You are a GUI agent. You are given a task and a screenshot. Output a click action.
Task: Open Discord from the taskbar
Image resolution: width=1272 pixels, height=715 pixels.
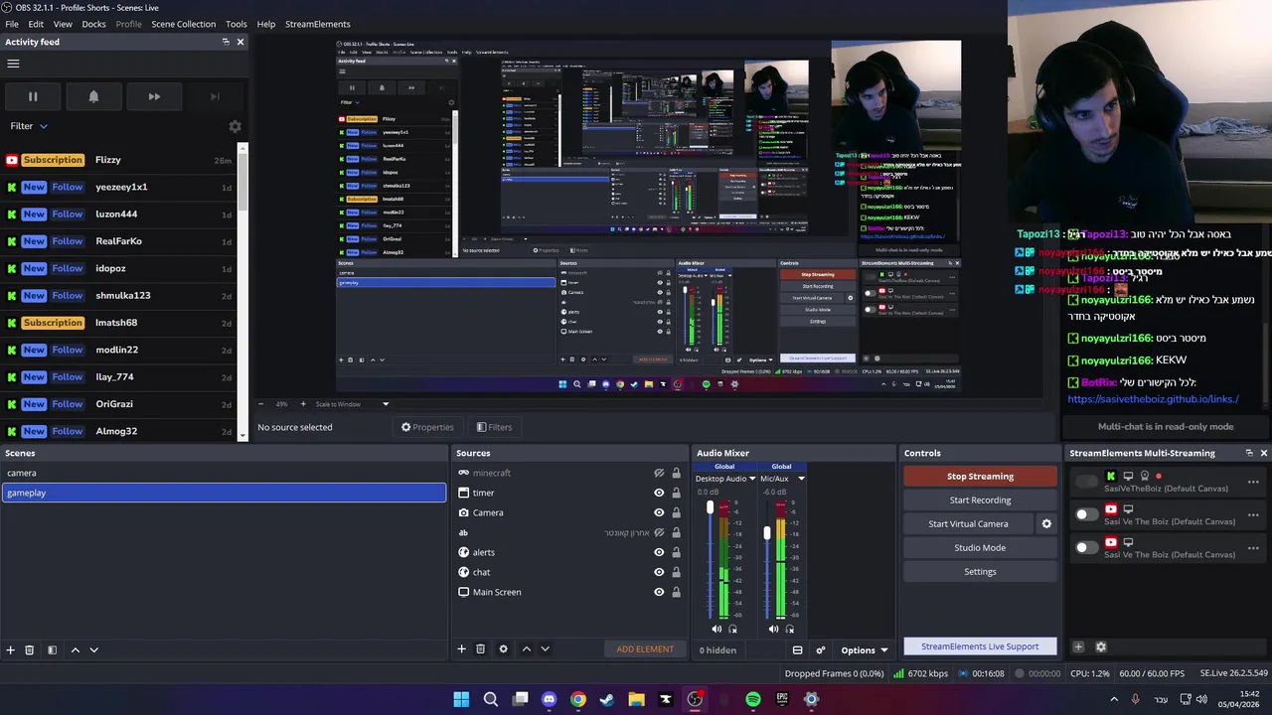[550, 699]
